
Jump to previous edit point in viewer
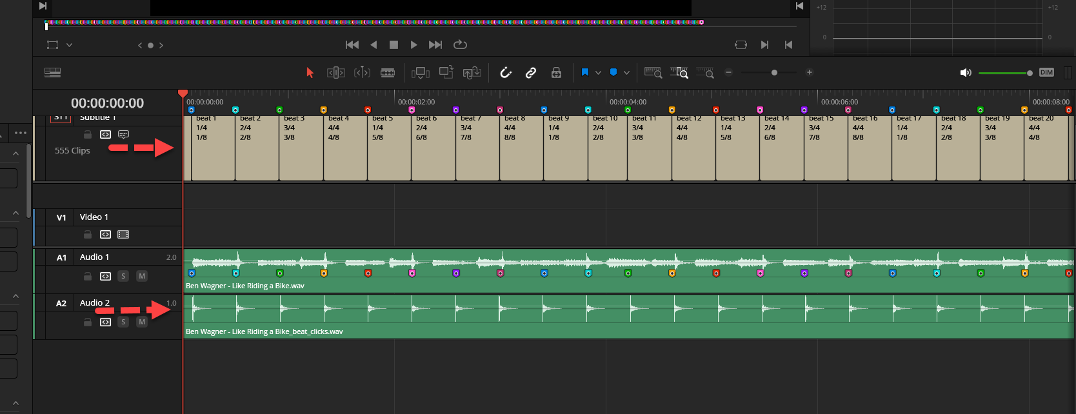coord(788,44)
